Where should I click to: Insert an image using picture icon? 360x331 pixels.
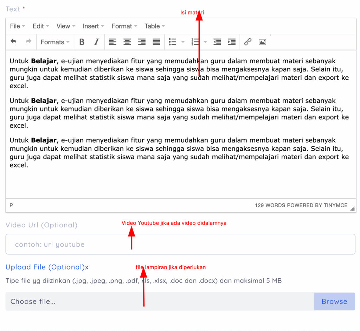(262, 42)
